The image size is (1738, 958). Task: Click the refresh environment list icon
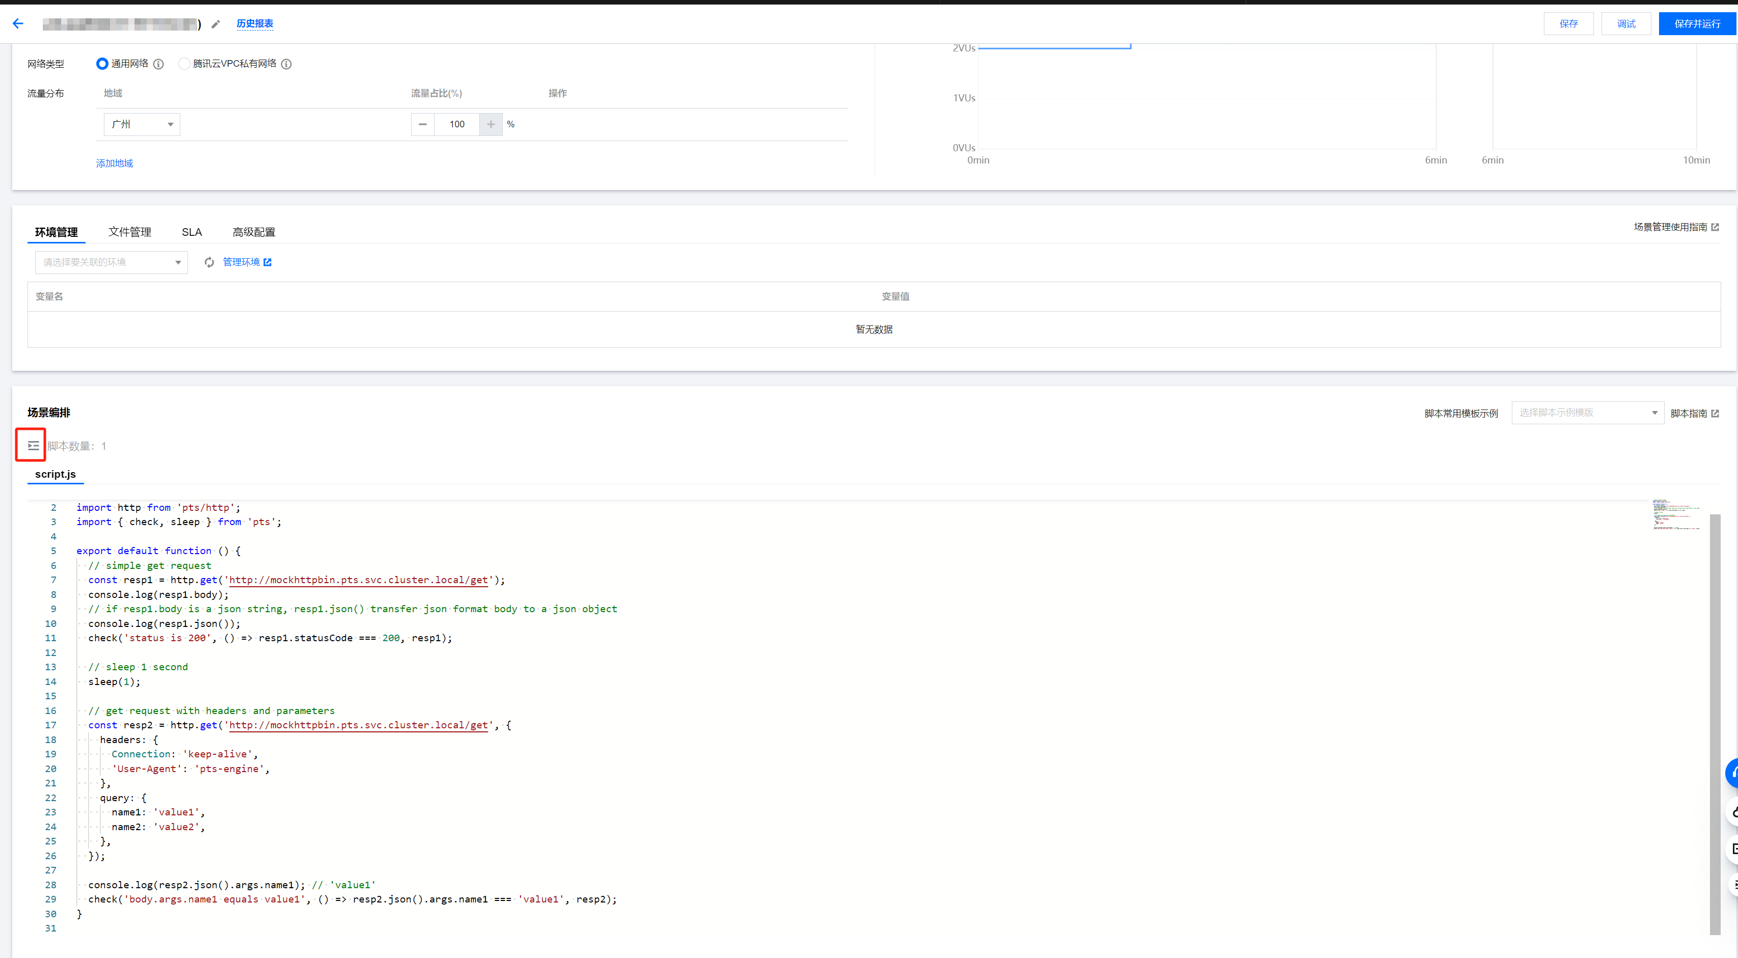(x=209, y=262)
